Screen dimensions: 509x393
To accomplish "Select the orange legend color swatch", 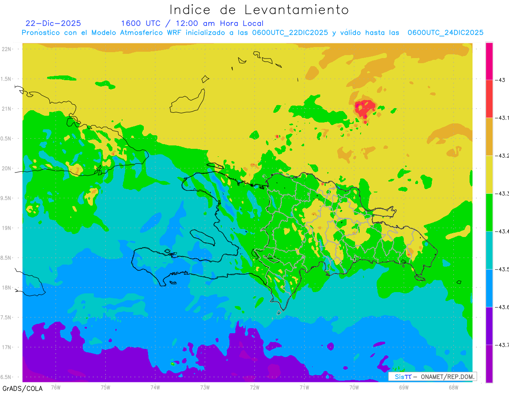I will (x=489, y=137).
